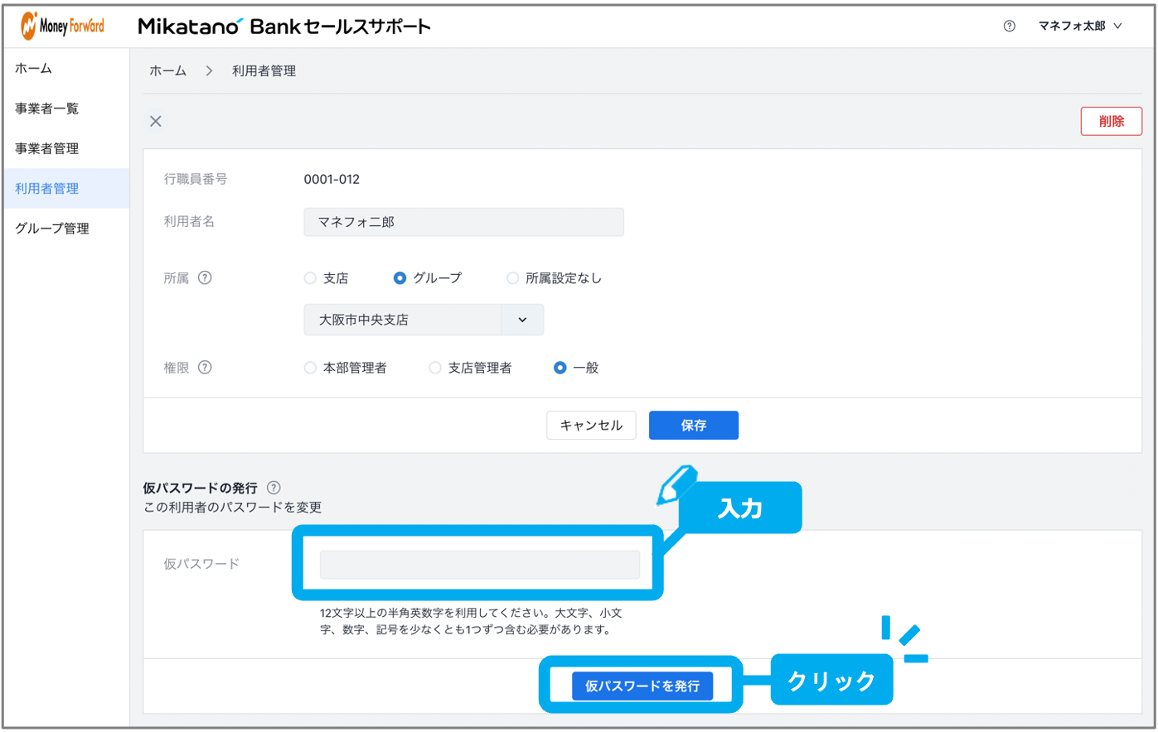Open the 大阪市中央支店 dropdown
1158x732 pixels.
[x=424, y=320]
